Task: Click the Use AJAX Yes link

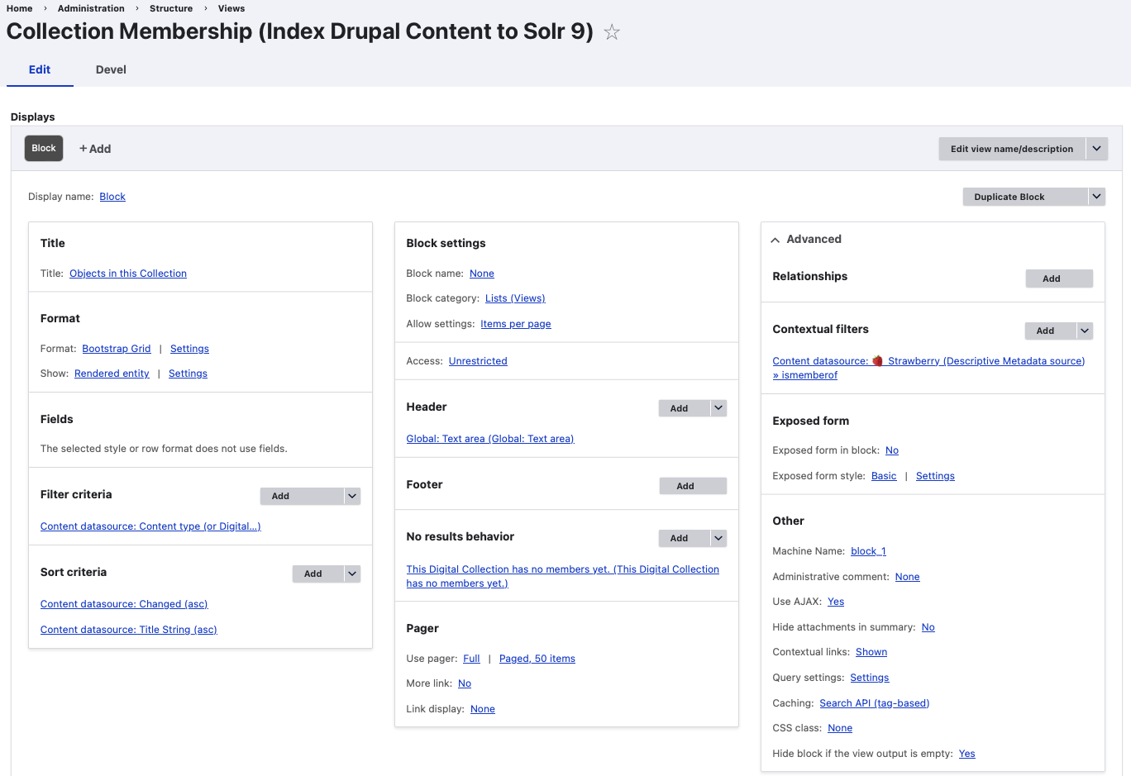Action: 836,602
